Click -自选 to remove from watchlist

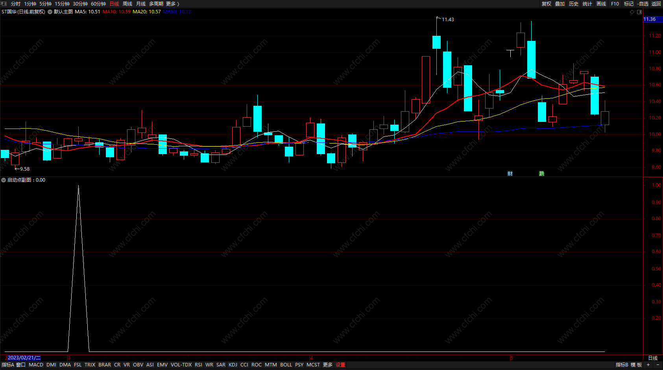(x=643, y=4)
